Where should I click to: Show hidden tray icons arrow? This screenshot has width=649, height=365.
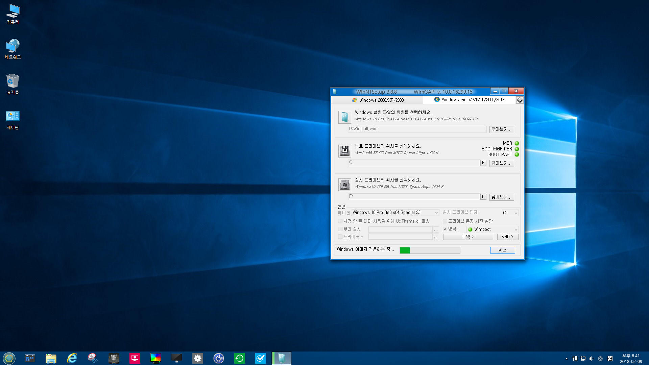click(567, 359)
